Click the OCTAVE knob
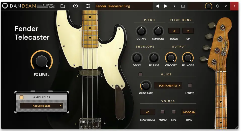Viewport: 241px width, 131px height. [x=141, y=31]
